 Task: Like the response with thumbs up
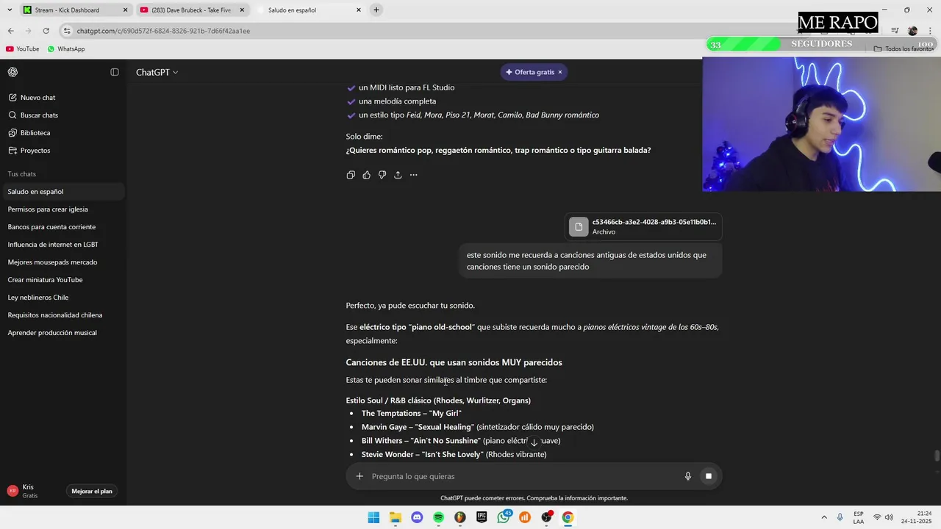(367, 175)
